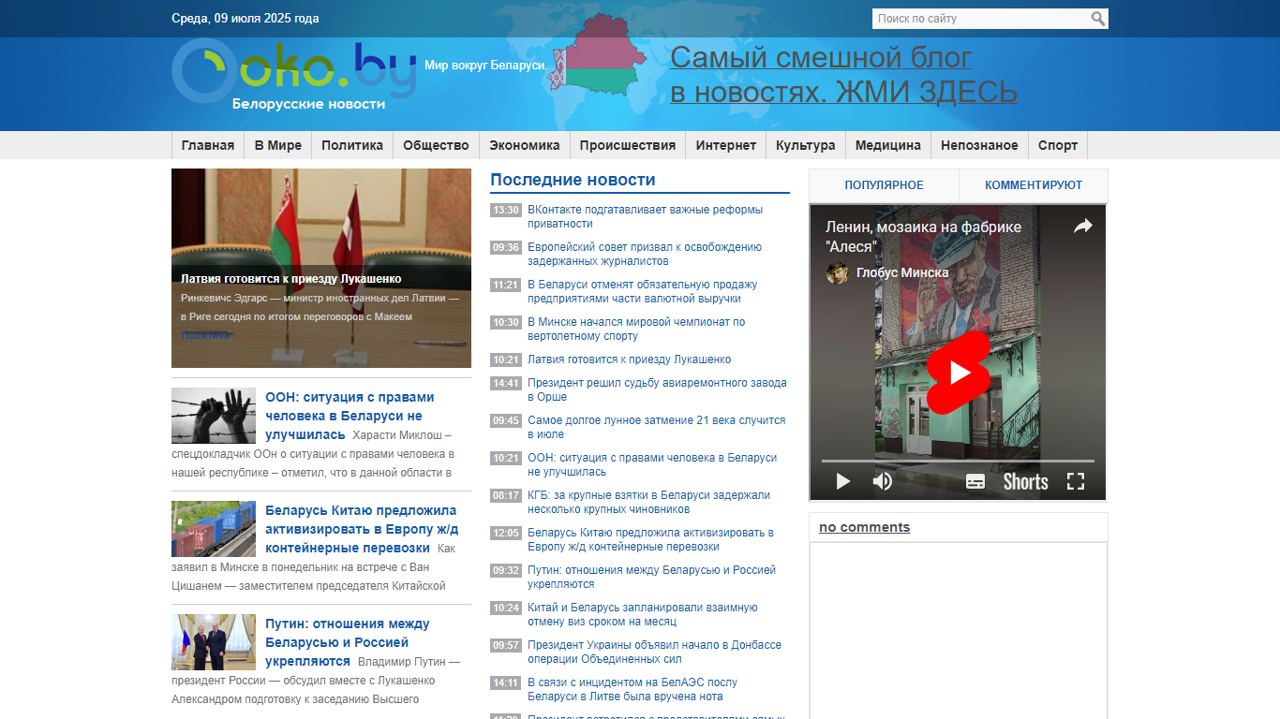Image resolution: width=1280 pixels, height=719 pixels.
Task: Toggle video subtitles icon
Action: tap(975, 481)
